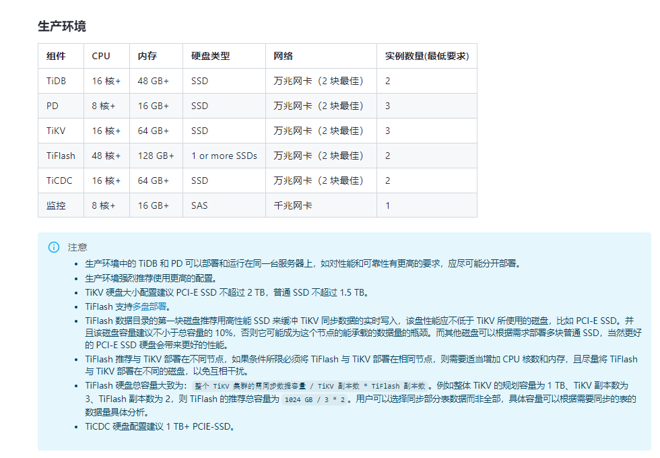
Task: Click instance count 3 in TiKV row
Action: coord(427,131)
